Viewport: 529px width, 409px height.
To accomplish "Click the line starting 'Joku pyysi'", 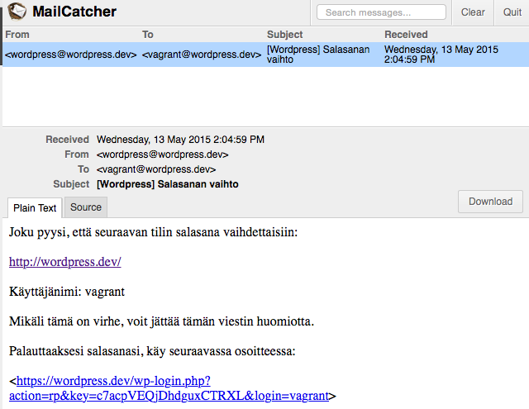I will click(x=153, y=232).
